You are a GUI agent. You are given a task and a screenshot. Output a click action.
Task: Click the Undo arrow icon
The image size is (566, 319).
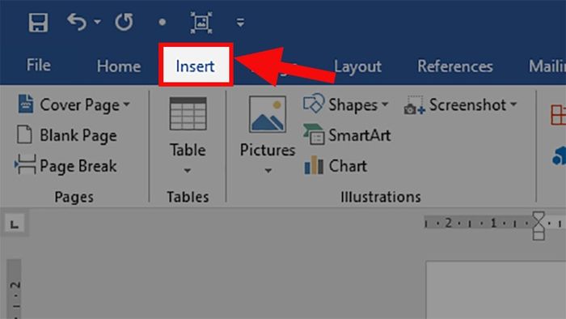point(77,22)
